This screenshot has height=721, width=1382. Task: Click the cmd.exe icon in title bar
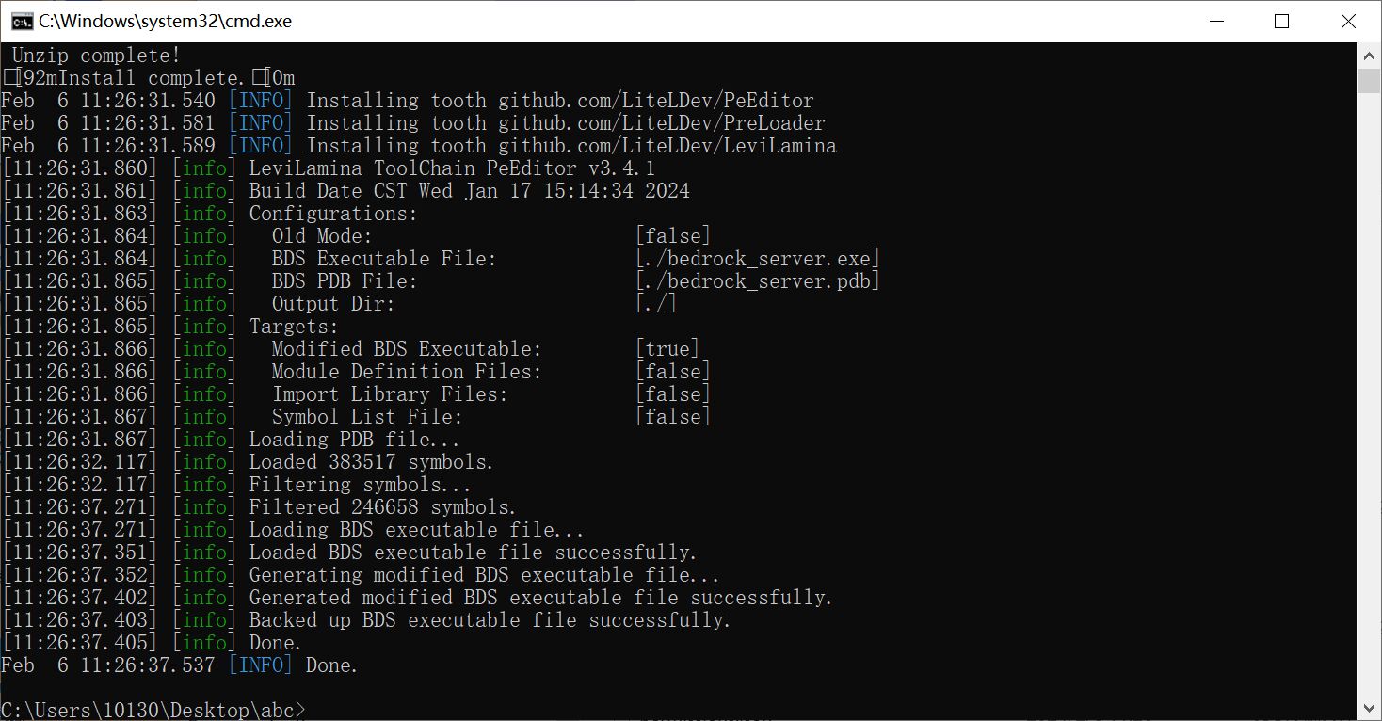pyautogui.click(x=22, y=21)
